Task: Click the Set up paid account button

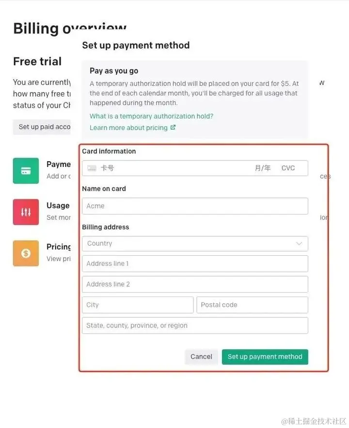Action: pos(42,127)
